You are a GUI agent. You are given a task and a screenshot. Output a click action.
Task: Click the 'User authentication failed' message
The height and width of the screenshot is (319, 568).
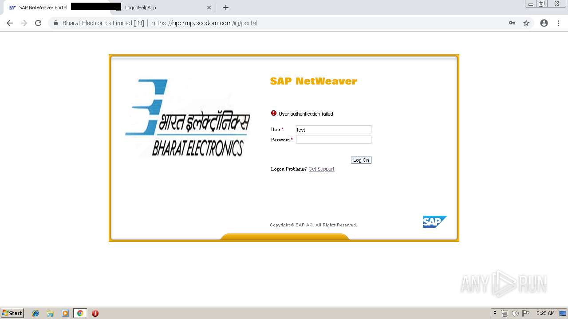pyautogui.click(x=306, y=114)
